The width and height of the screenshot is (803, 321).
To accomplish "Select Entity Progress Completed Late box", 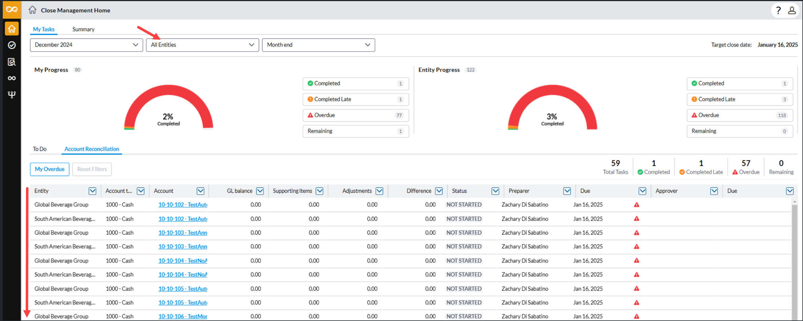I will tap(740, 99).
